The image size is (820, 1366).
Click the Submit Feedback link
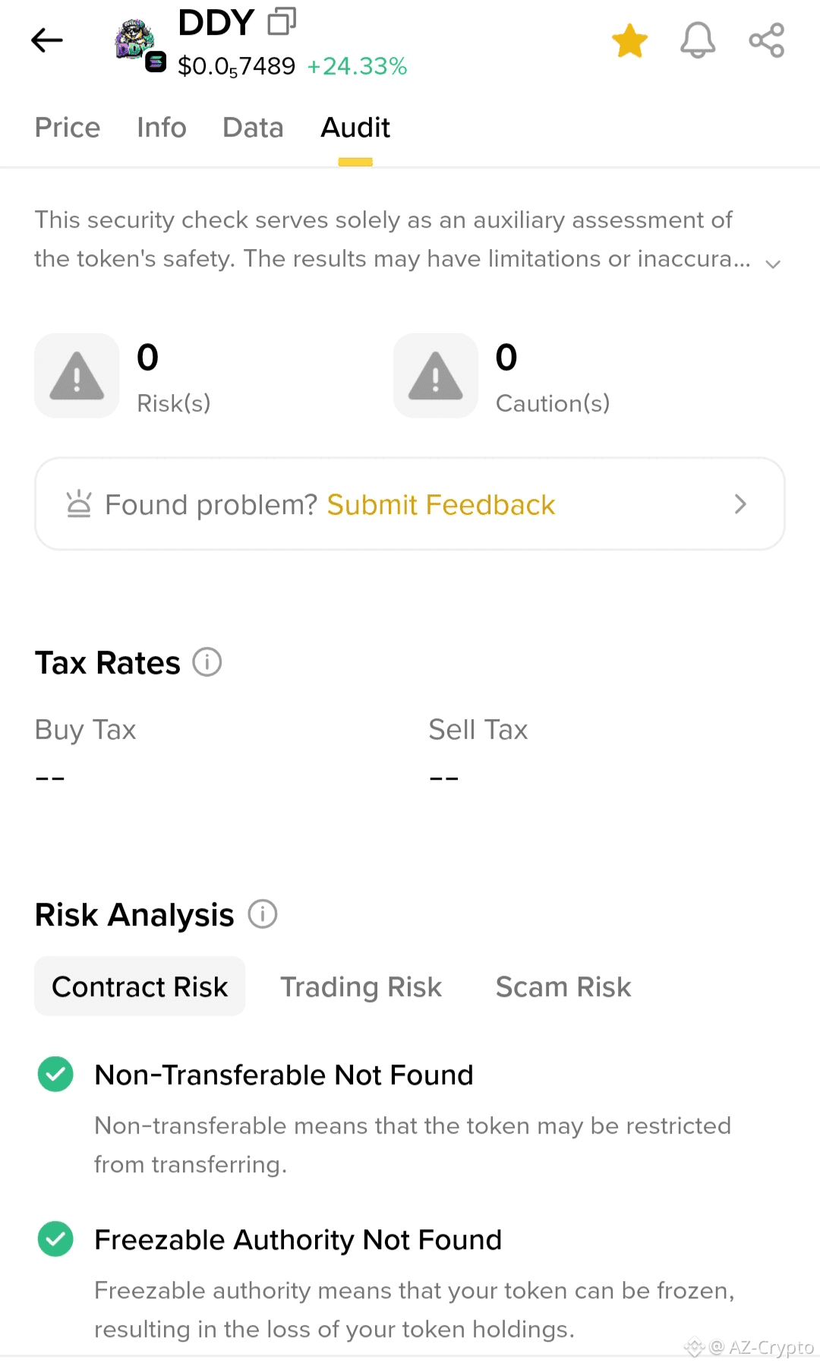click(x=441, y=505)
